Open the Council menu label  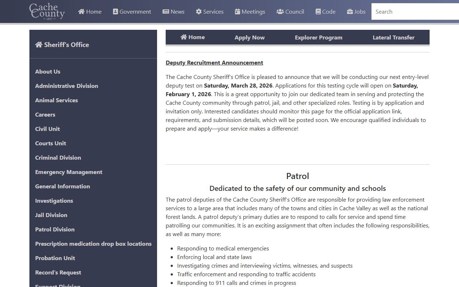click(x=295, y=11)
